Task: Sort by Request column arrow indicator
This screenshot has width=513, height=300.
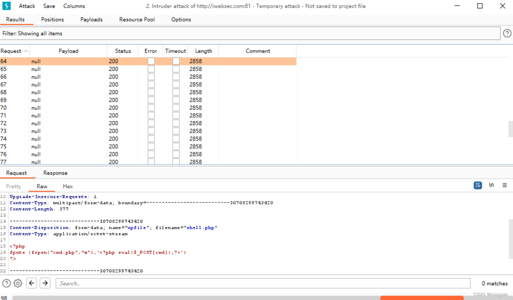Action: click(x=26, y=51)
